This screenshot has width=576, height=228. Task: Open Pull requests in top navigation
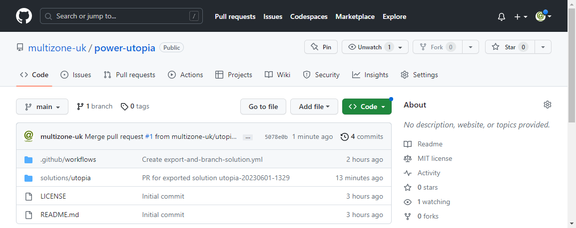(x=235, y=16)
